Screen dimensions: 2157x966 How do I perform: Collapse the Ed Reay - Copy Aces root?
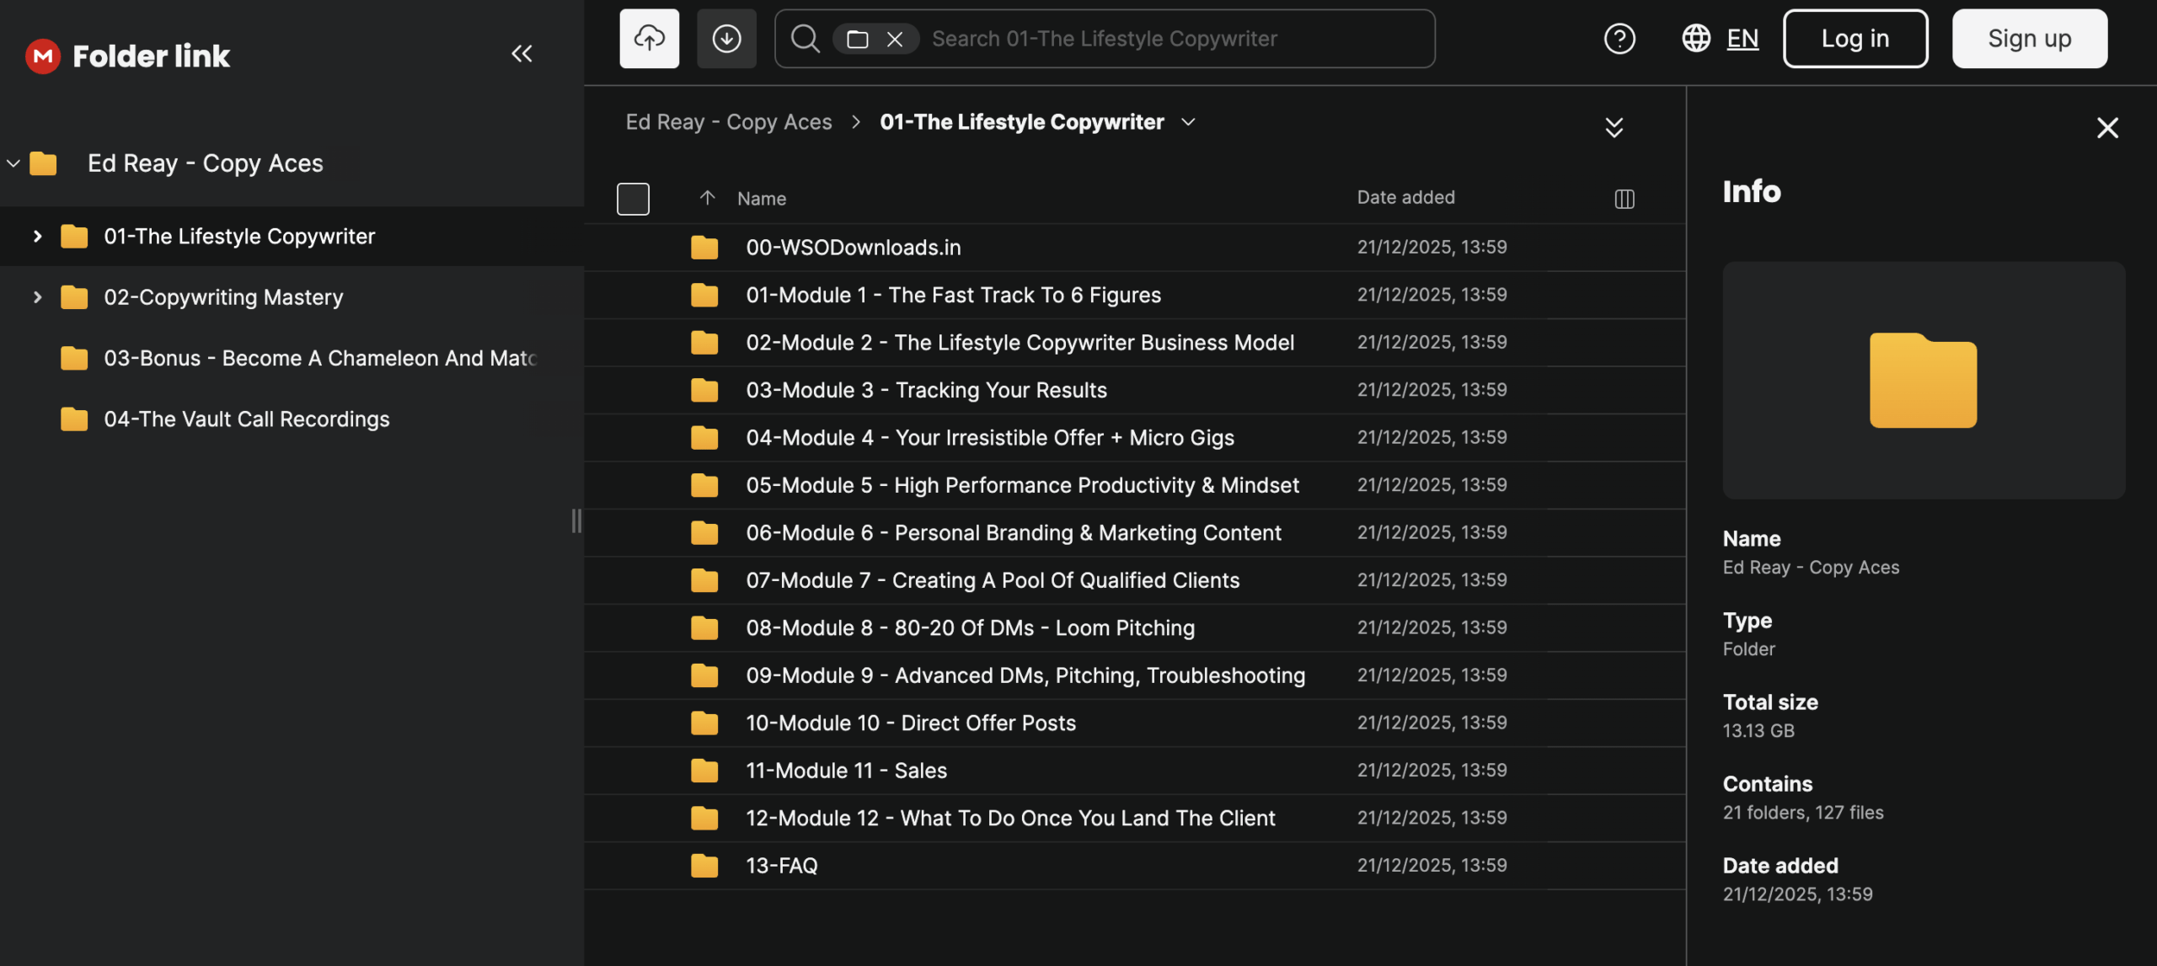(x=13, y=163)
